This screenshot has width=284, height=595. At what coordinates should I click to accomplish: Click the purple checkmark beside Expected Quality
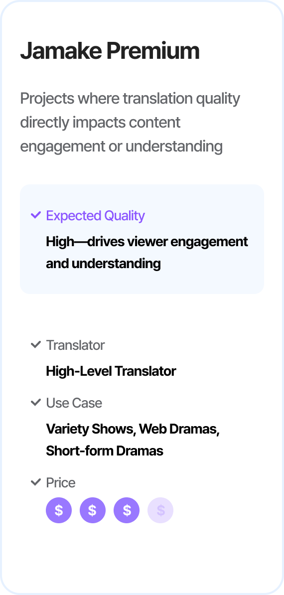(36, 216)
